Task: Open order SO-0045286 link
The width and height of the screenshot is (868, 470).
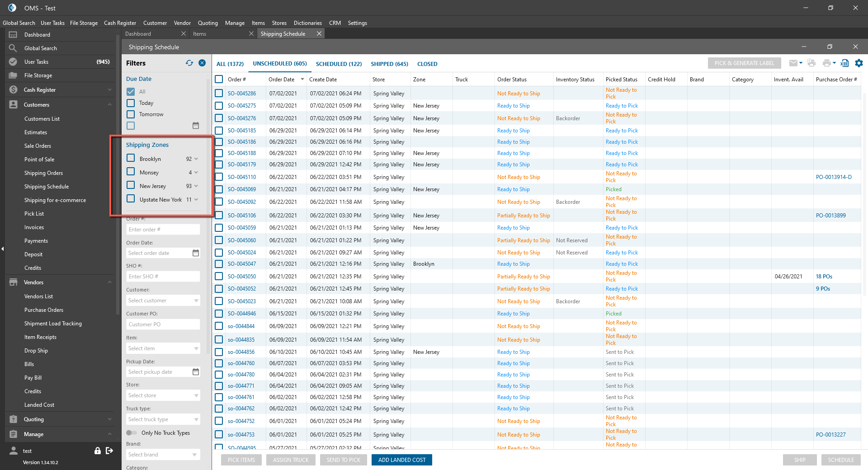Action: [242, 94]
